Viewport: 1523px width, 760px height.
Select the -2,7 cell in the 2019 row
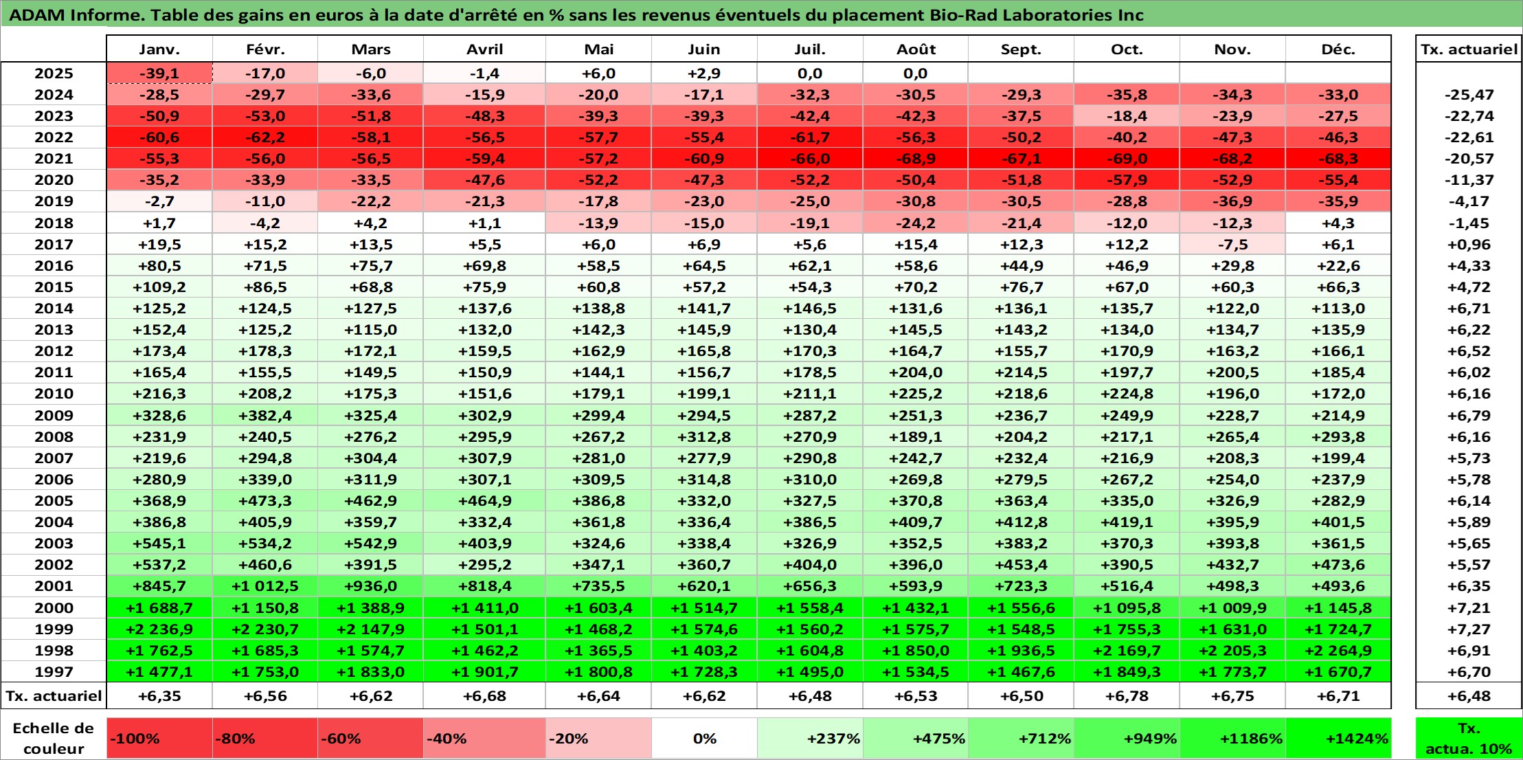coord(159,201)
